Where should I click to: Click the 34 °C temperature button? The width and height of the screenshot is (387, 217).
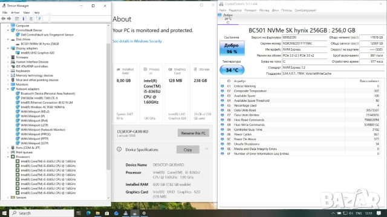[232, 70]
